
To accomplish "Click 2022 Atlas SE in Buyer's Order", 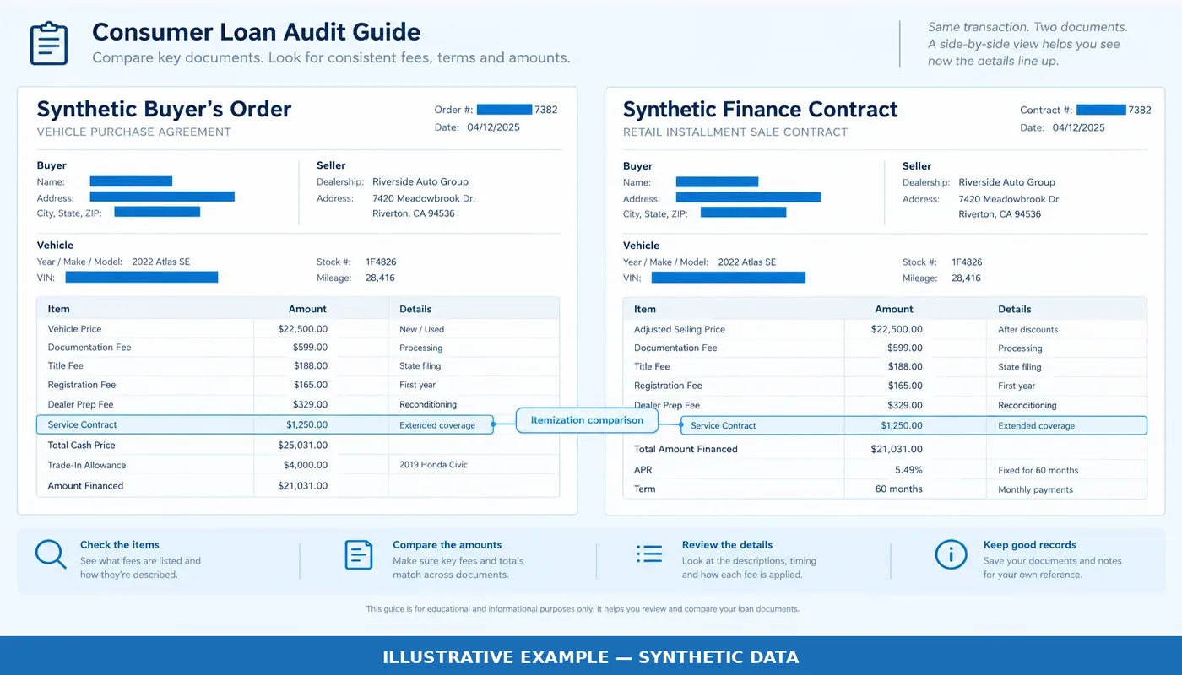I will (160, 262).
